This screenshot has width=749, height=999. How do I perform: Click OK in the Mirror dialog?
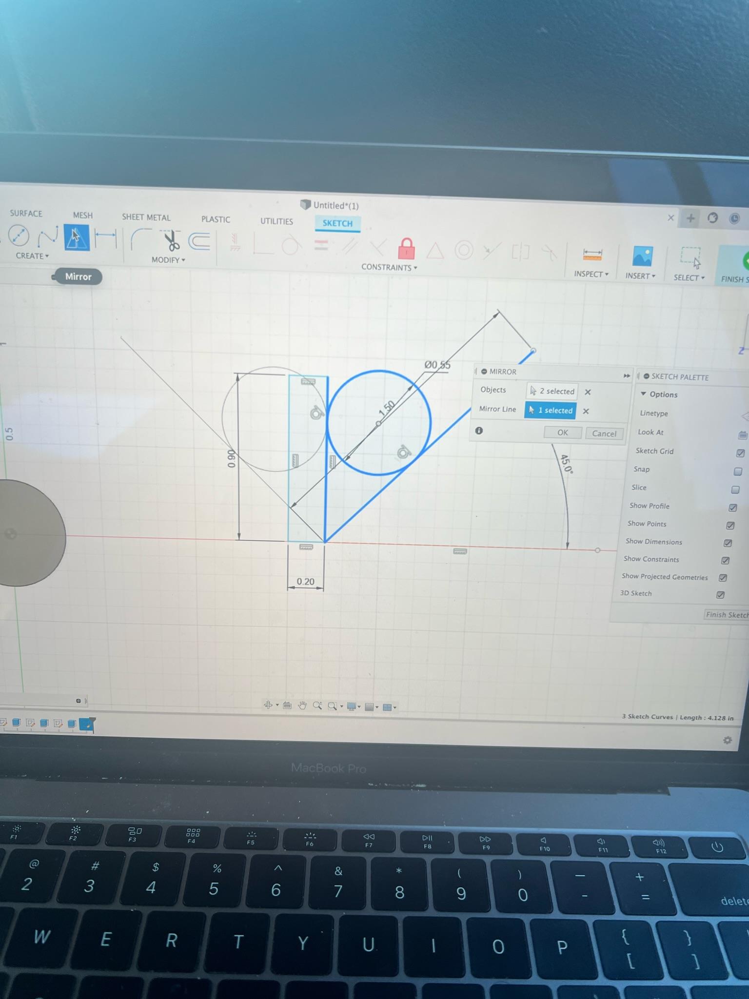coord(562,432)
